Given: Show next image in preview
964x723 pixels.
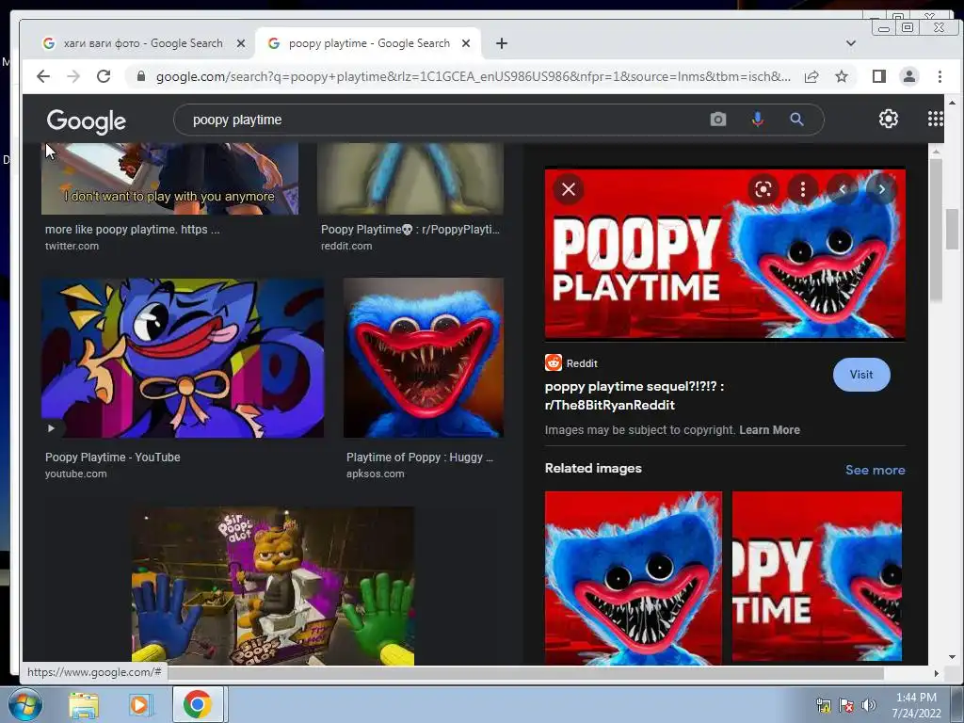Looking at the screenshot, I should click(x=881, y=189).
